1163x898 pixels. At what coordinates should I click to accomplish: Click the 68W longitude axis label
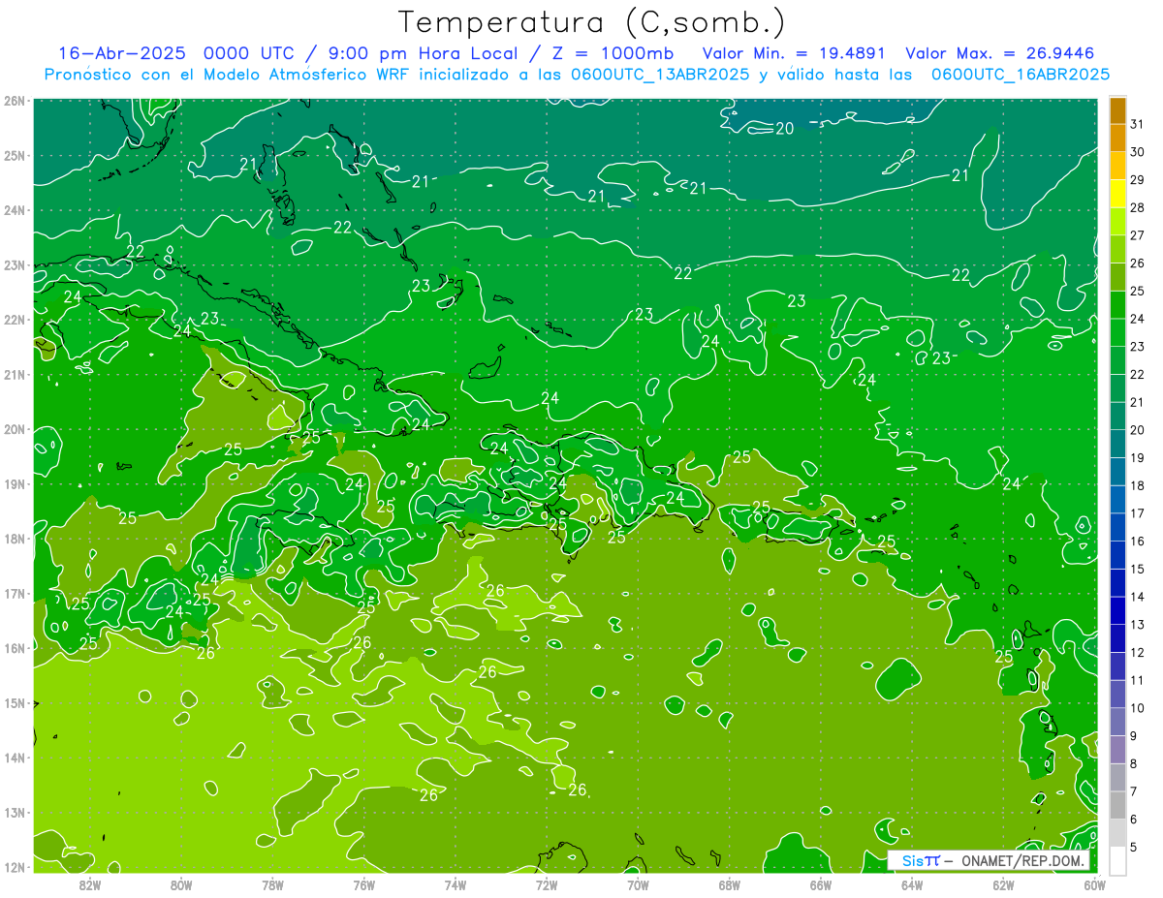click(x=730, y=884)
